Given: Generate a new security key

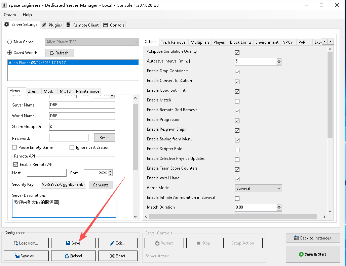Looking at the screenshot, I should tap(101, 185).
